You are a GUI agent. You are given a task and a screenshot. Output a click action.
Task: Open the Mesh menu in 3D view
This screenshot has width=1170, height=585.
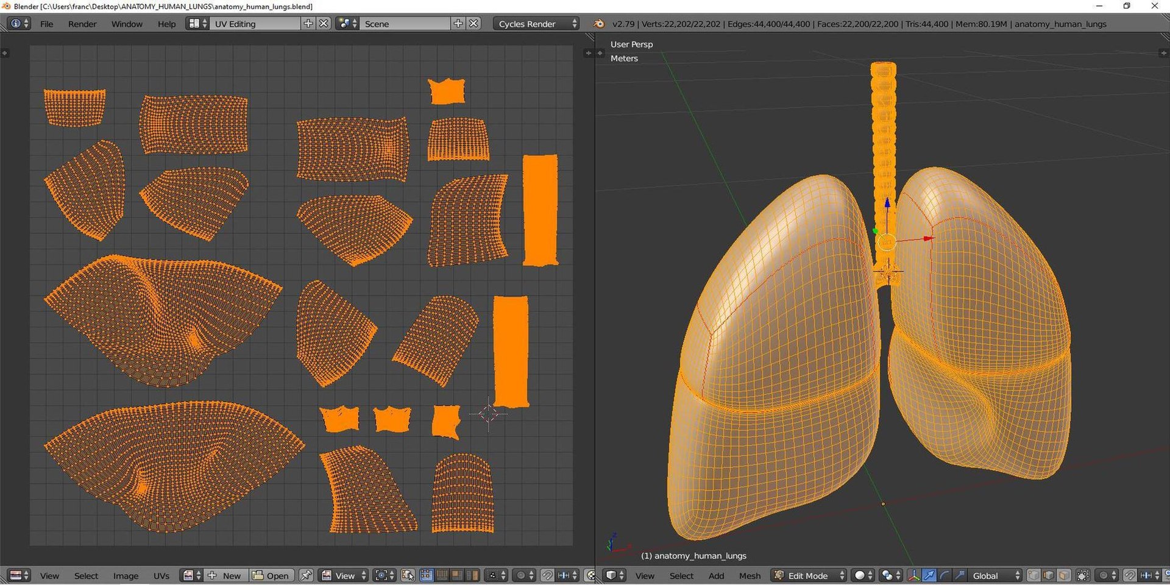pos(750,575)
